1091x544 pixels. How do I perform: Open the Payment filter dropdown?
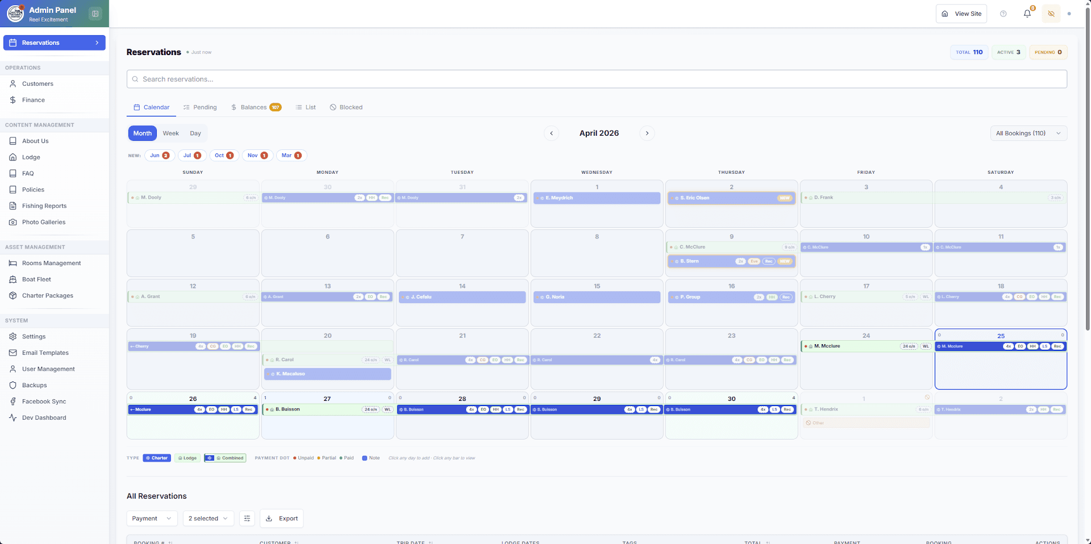click(x=152, y=518)
